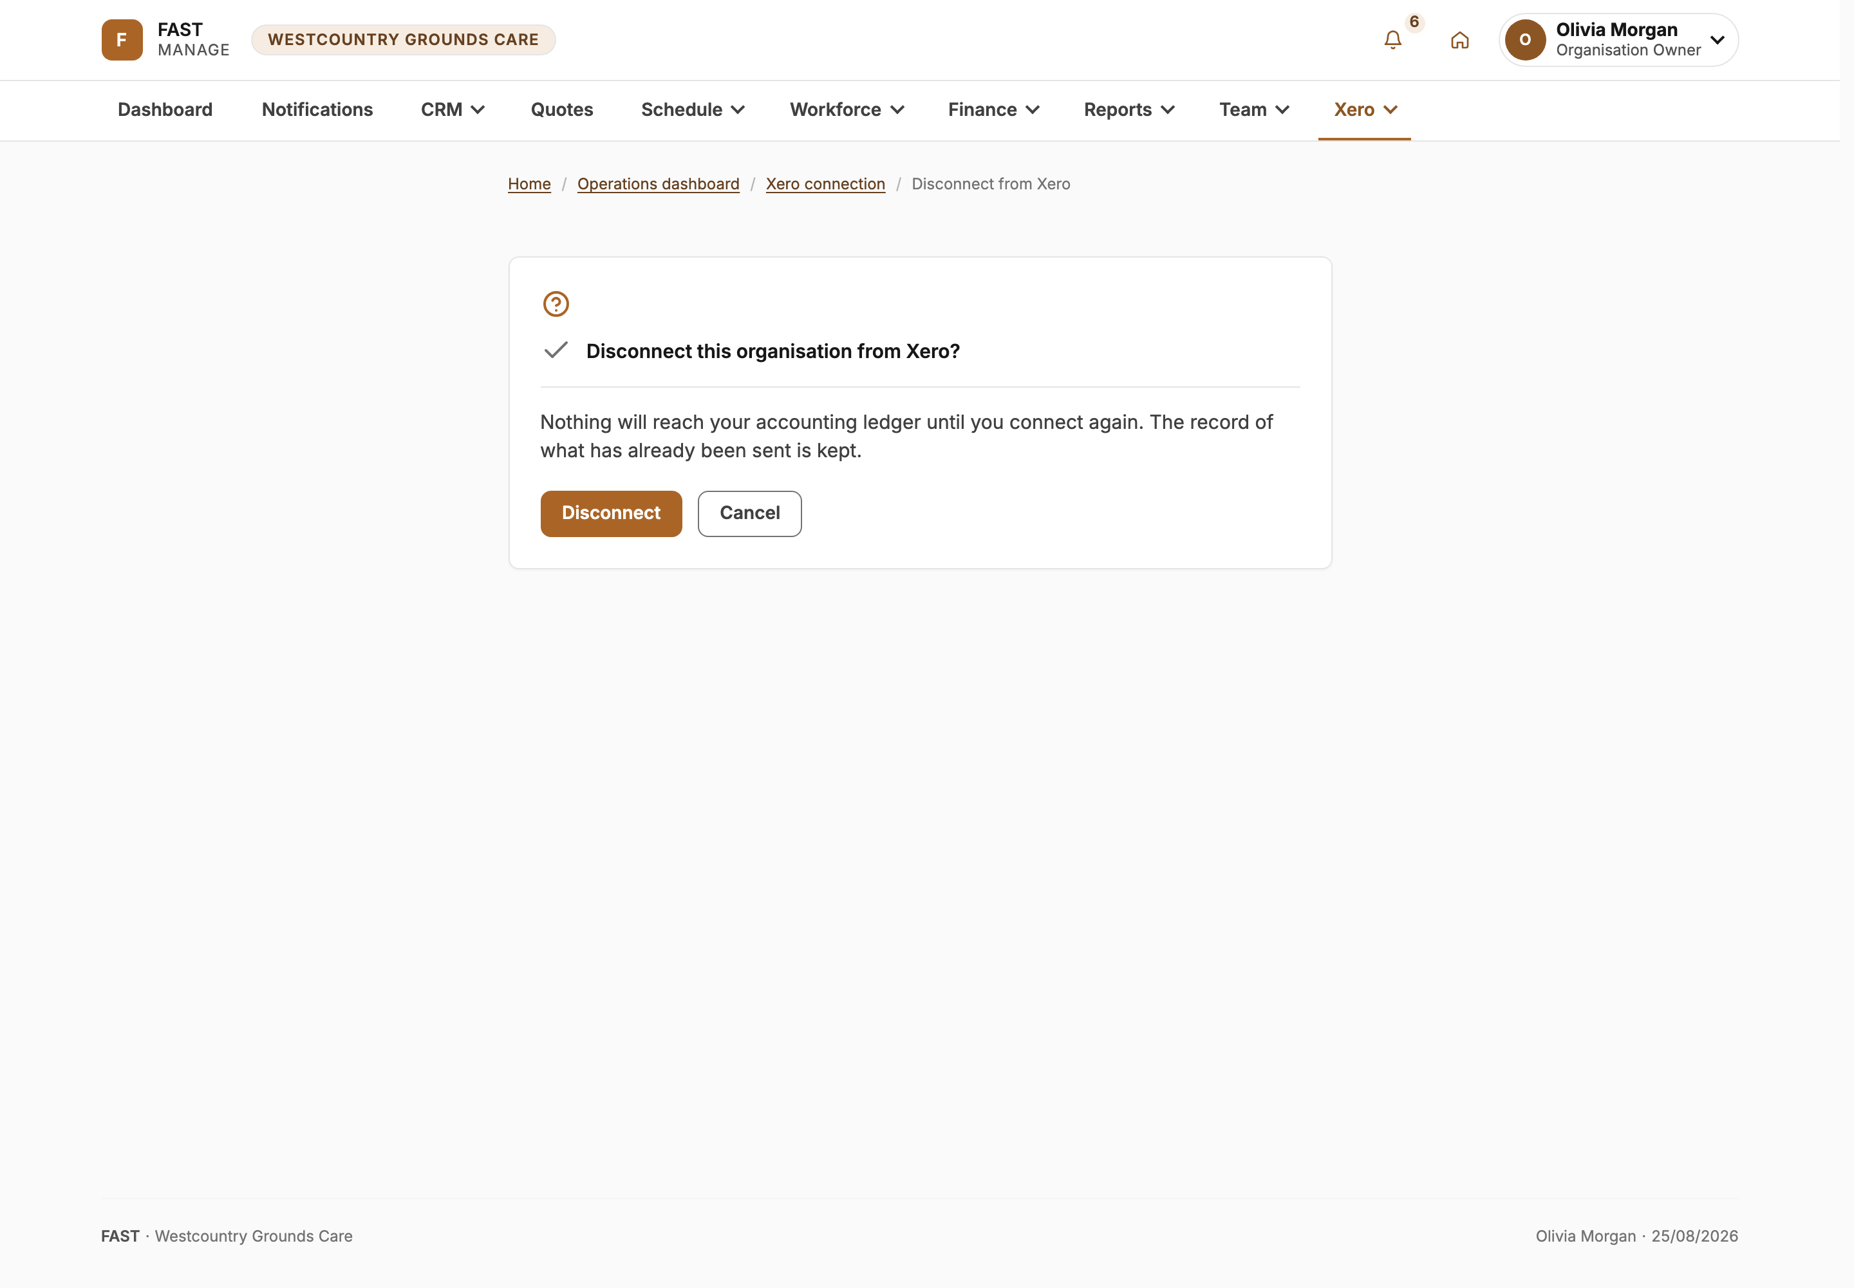Click footer text 'Westcountry Grounds Care'
This screenshot has height=1288, width=1854.
click(254, 1236)
